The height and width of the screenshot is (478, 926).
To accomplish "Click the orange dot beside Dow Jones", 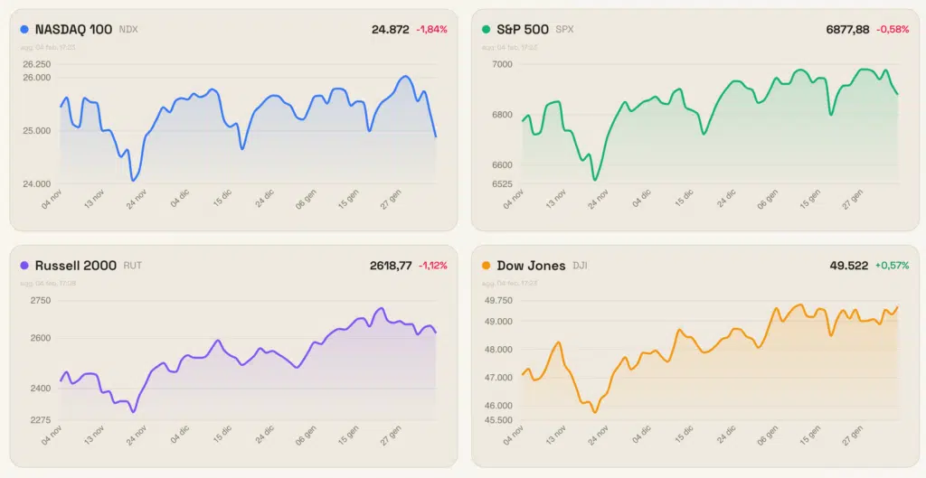I will pos(487,266).
